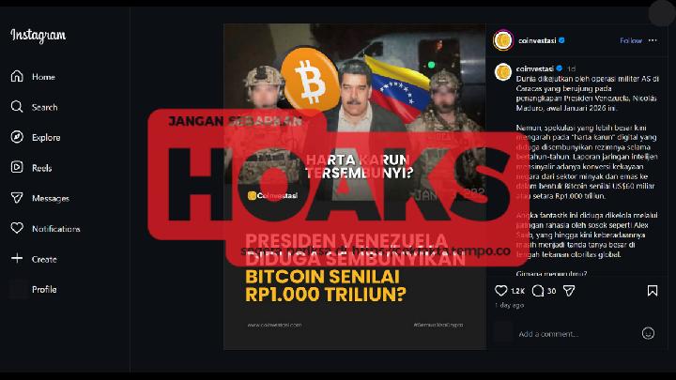This screenshot has height=380, width=676.
Task: Click the Create plus icon
Action: pyautogui.click(x=17, y=259)
